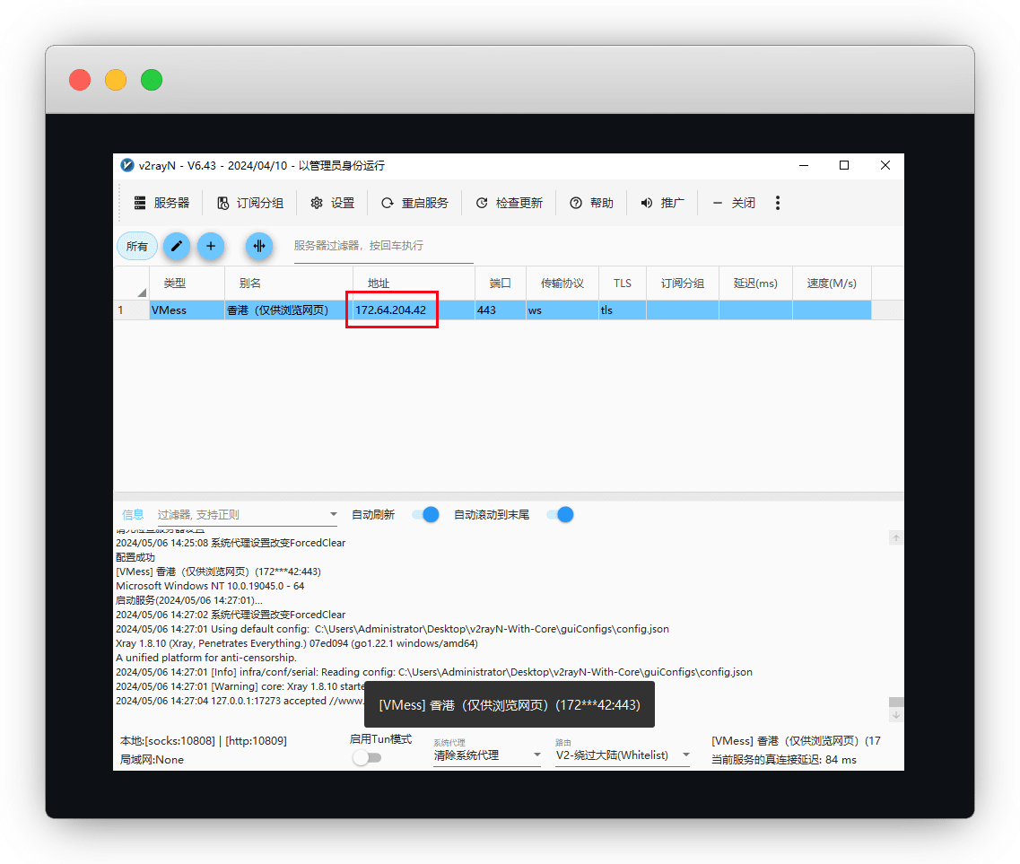This screenshot has height=864, width=1020.
Task: Sort by the 传输协议 column header
Action: point(562,283)
